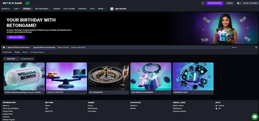This screenshot has height=121, width=259.
Task: Click the BetOnGame logo
Action: (12, 3)
